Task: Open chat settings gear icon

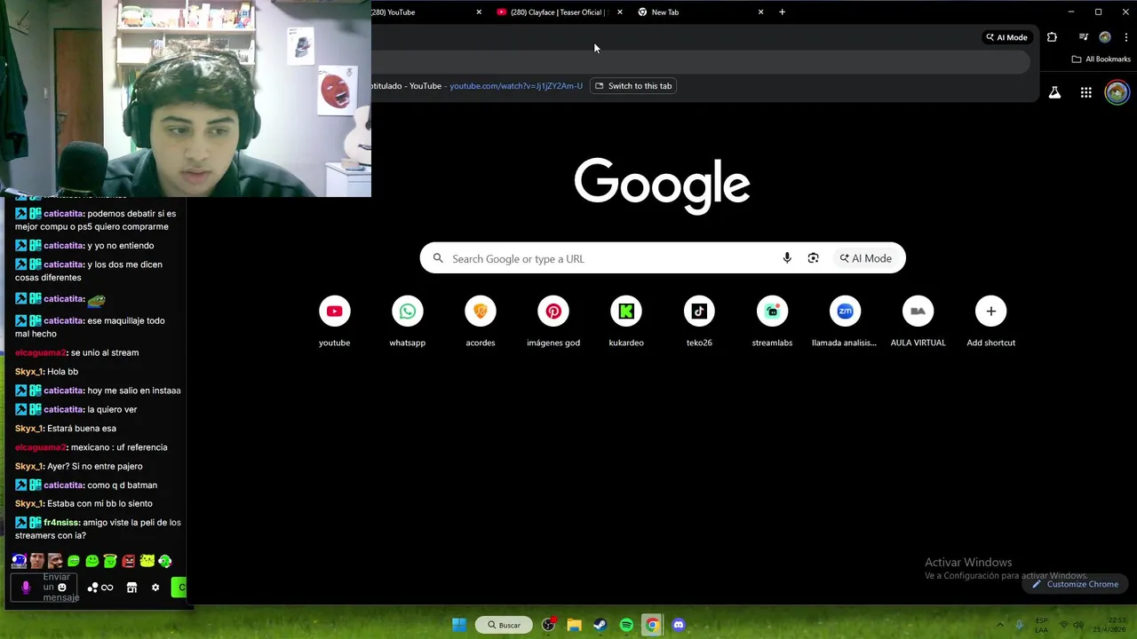Action: (x=155, y=588)
